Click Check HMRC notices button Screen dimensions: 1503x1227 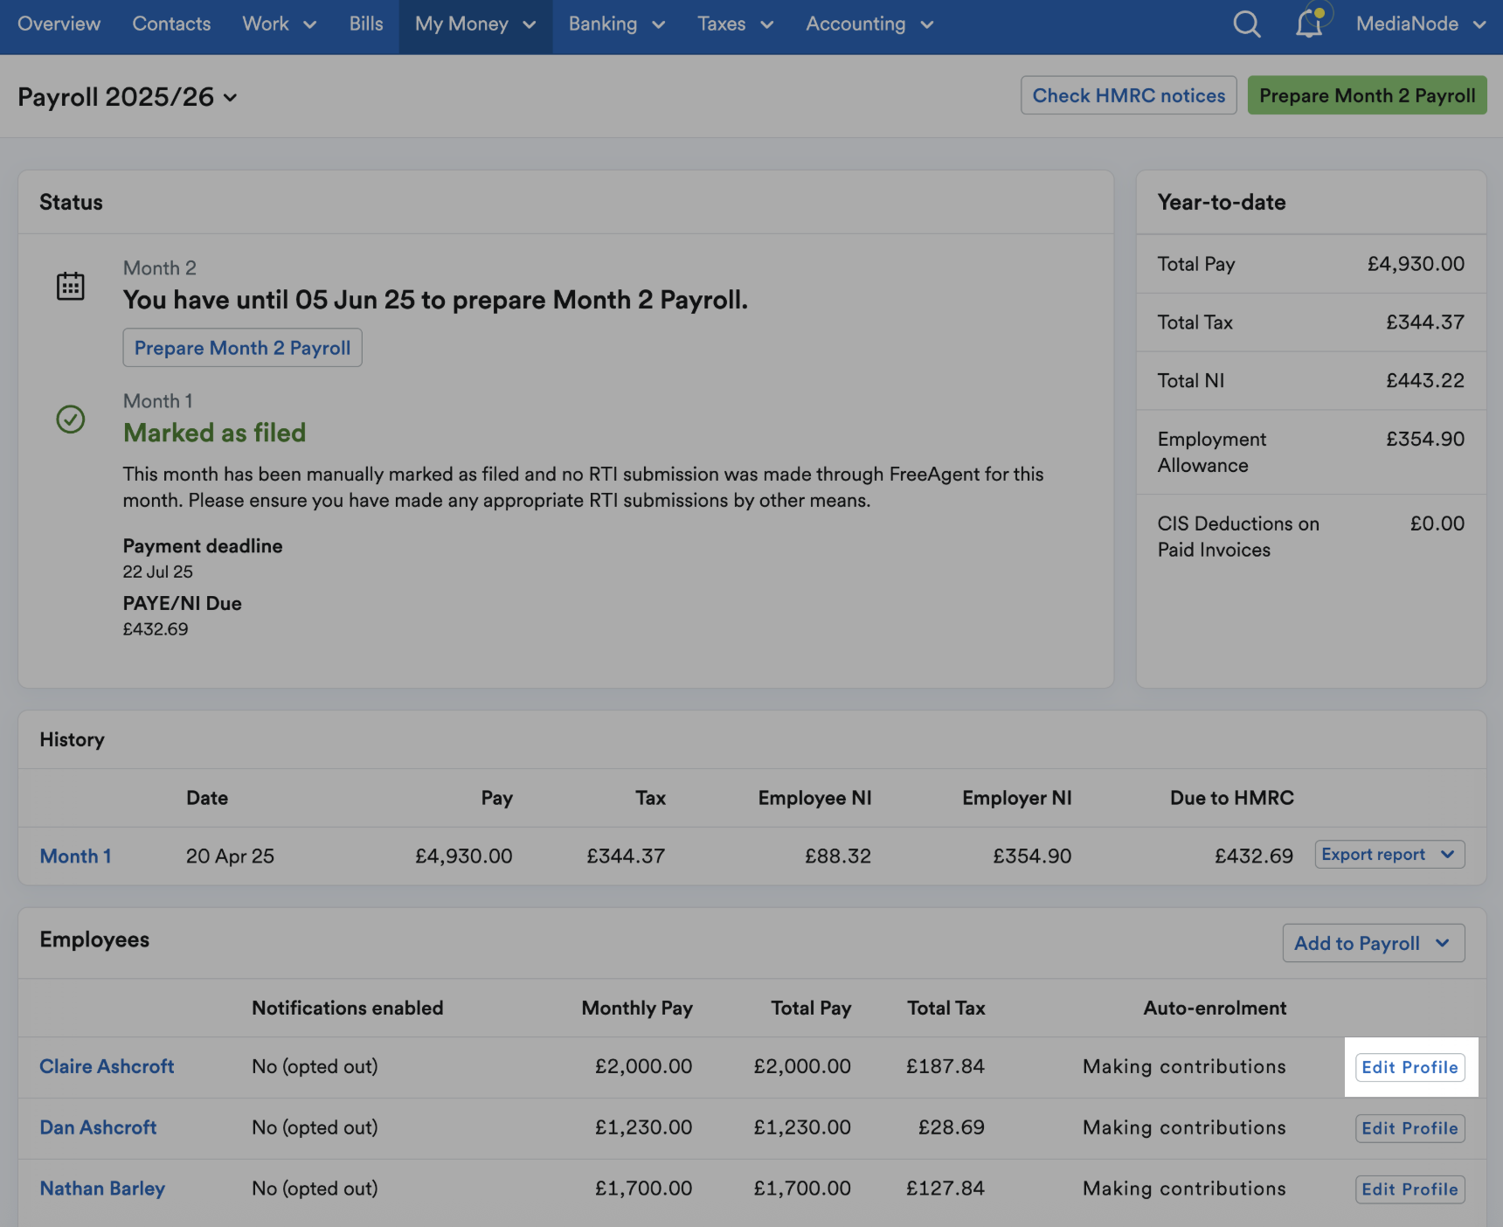coord(1128,95)
